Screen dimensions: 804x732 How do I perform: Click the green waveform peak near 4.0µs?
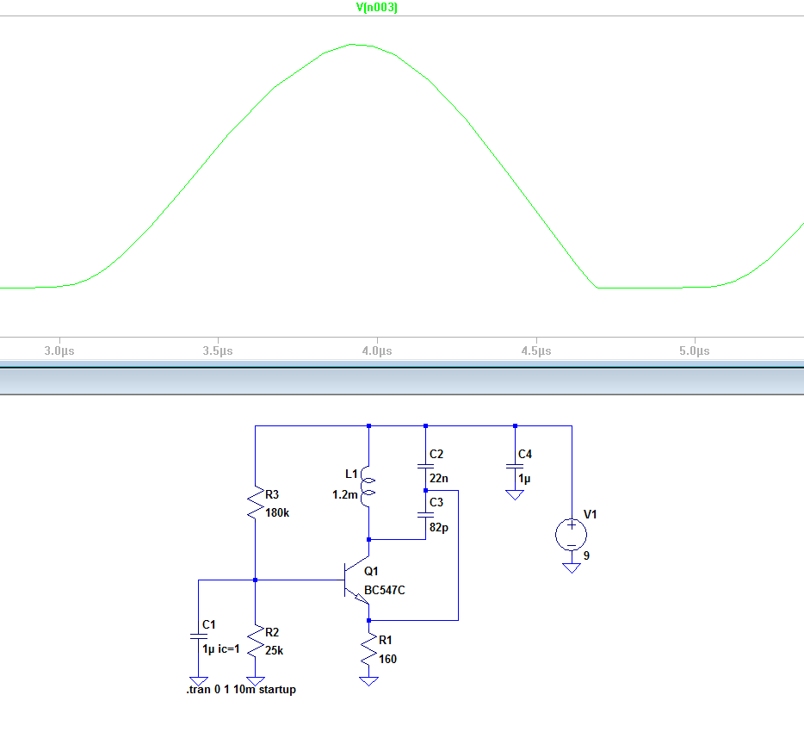pyautogui.click(x=354, y=45)
